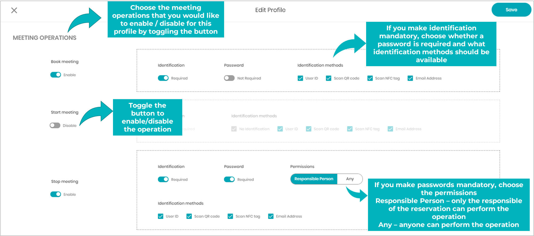
Task: Switch Book meeting Identification Required toggle
Action: [x=163, y=78]
